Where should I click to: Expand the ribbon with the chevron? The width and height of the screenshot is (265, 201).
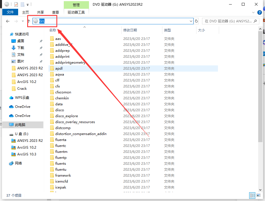pos(253,12)
